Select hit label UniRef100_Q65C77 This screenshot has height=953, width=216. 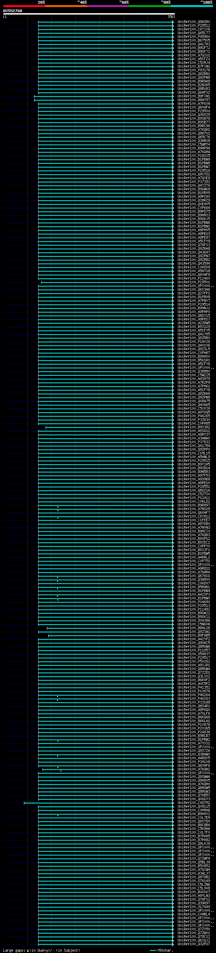[194, 33]
